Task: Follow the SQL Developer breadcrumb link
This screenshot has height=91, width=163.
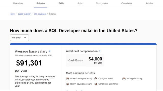Action: pos(40,14)
